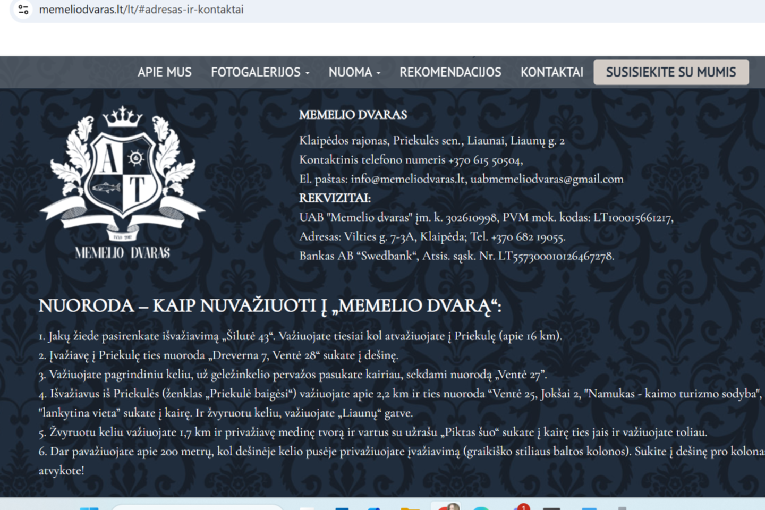Click the MEMELIO DVARAS contact heading
This screenshot has height=510, width=765.
coord(353,115)
